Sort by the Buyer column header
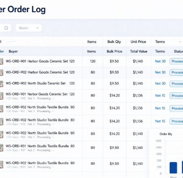 tap(13, 51)
